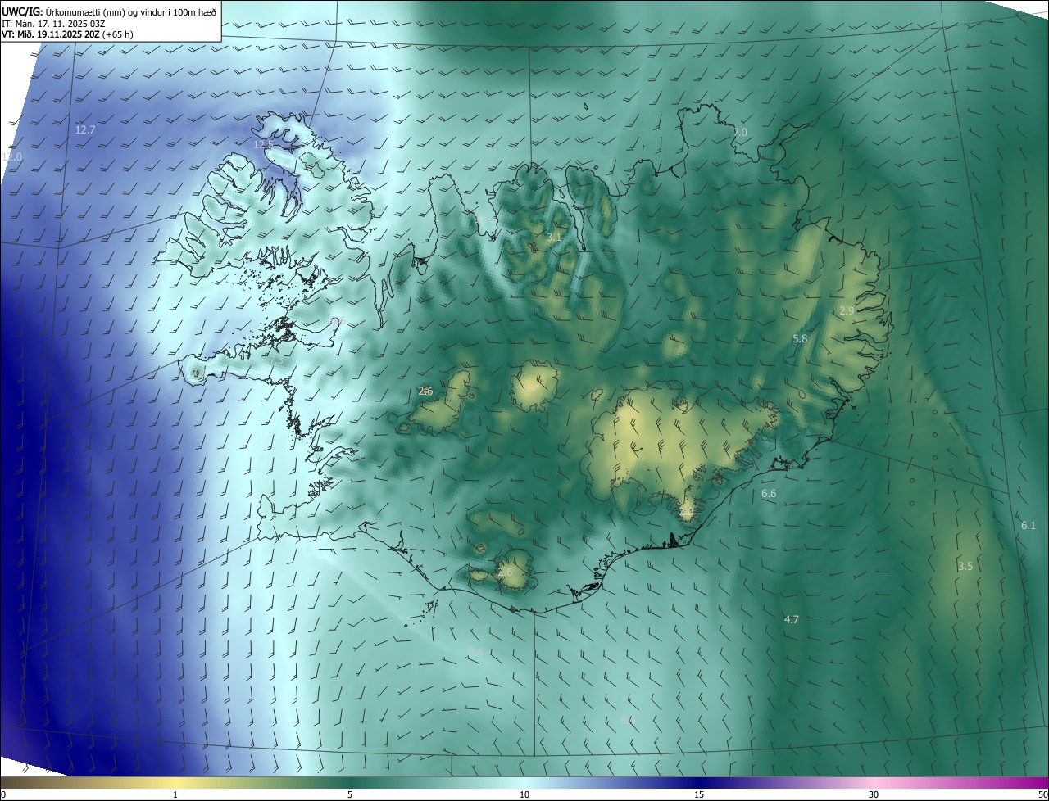1049x801 pixels.
Task: Click the 15 tick label on the color scale
Action: click(699, 794)
